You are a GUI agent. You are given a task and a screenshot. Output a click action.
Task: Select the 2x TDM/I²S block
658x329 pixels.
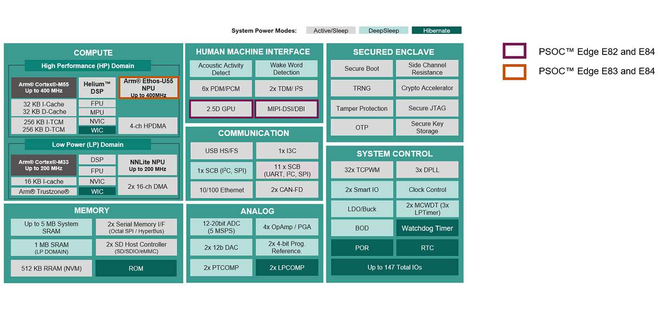(286, 88)
